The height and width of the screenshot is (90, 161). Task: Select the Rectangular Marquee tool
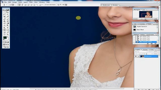pyautogui.click(x=4, y=12)
